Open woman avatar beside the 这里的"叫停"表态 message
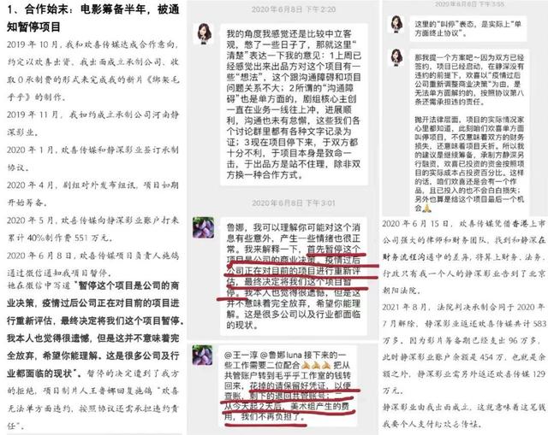 pos(396,25)
